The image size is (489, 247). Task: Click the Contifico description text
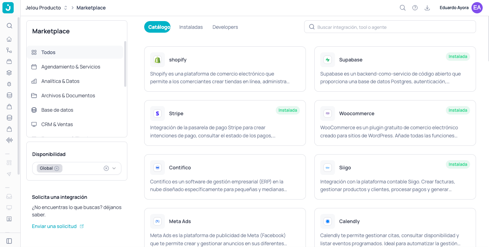click(219, 186)
